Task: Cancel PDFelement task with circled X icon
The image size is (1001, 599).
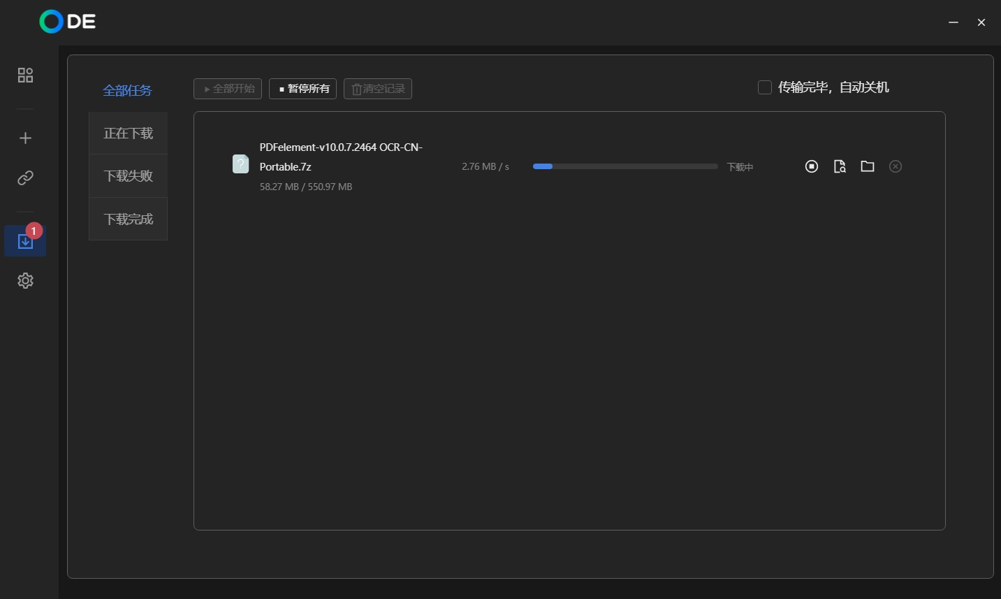Action: [896, 166]
